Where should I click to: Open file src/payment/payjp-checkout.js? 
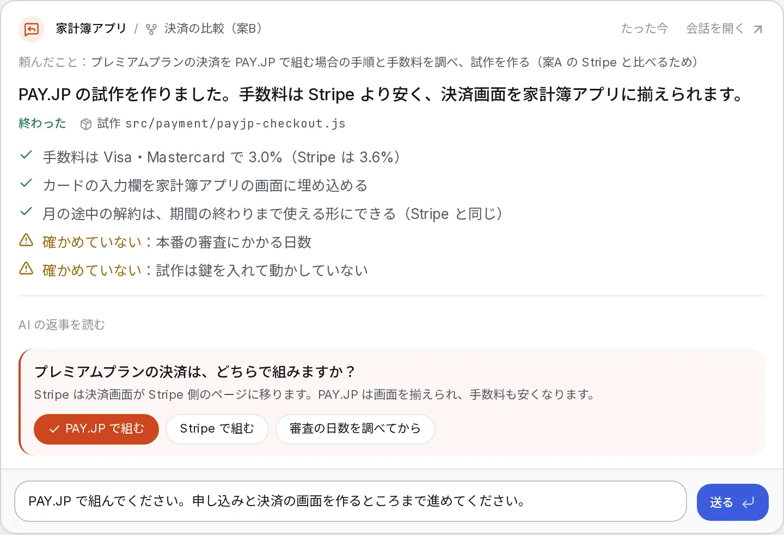coord(235,124)
